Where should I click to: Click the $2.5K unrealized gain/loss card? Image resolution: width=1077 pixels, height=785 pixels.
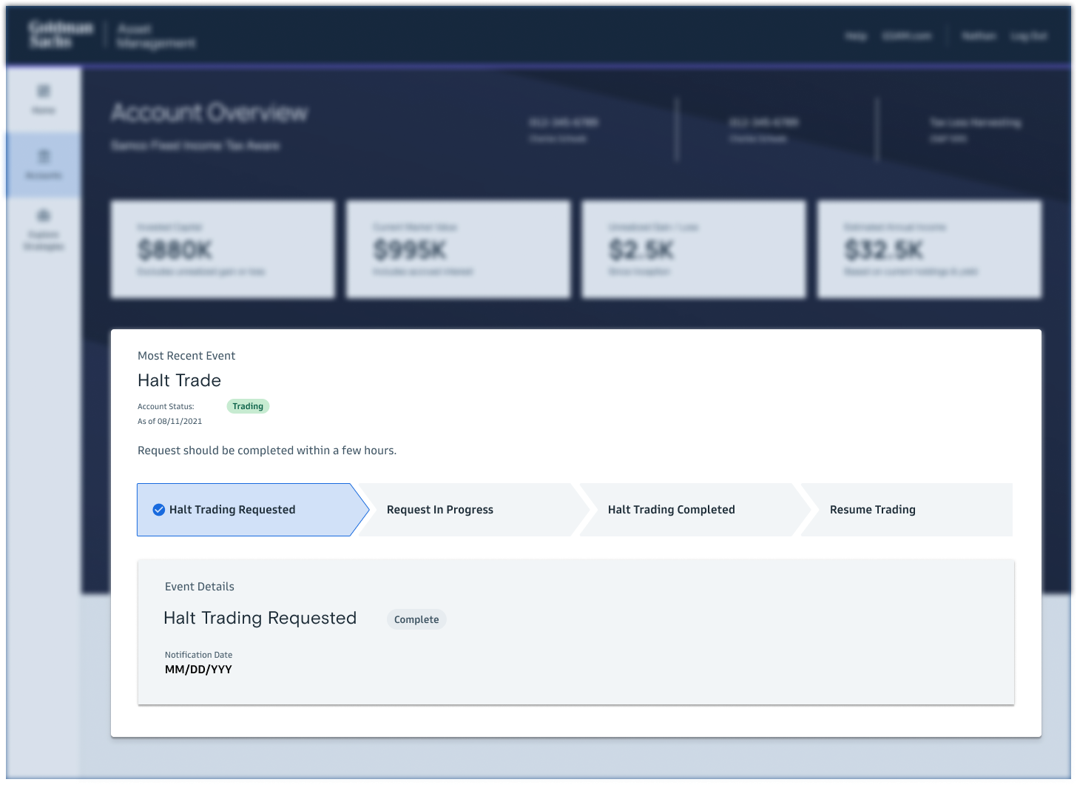point(693,249)
